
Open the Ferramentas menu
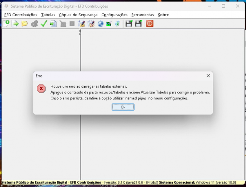[142, 15]
